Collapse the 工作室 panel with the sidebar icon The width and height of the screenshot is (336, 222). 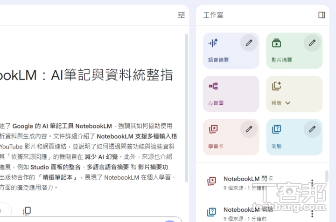tap(322, 15)
